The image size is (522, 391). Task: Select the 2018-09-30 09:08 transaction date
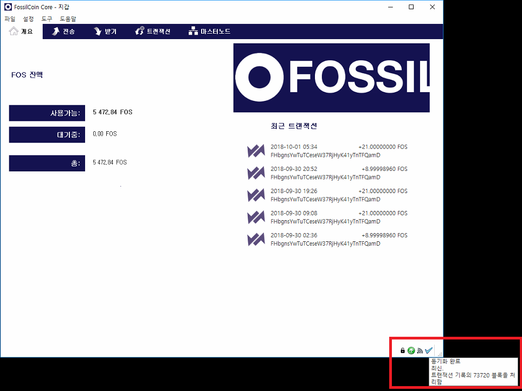click(x=294, y=213)
